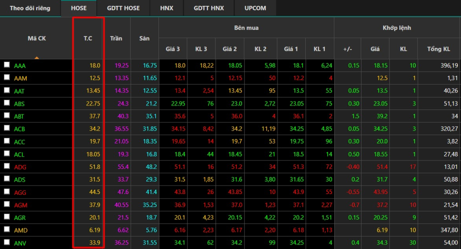Click the Tổng KL column header
This screenshot has height=249, width=461.
coord(438,49)
